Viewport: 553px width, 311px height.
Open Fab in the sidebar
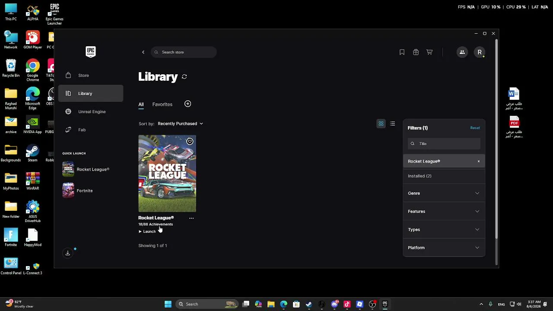click(x=91, y=130)
